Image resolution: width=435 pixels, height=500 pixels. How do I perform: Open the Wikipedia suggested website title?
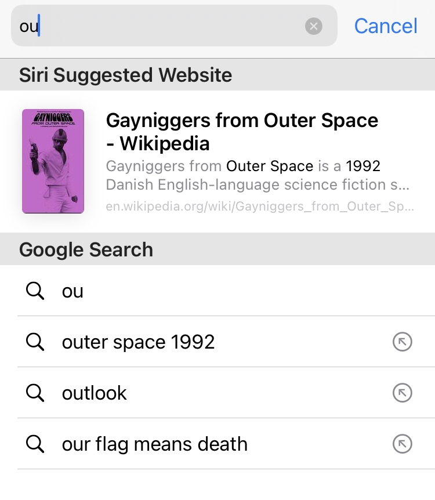242,132
